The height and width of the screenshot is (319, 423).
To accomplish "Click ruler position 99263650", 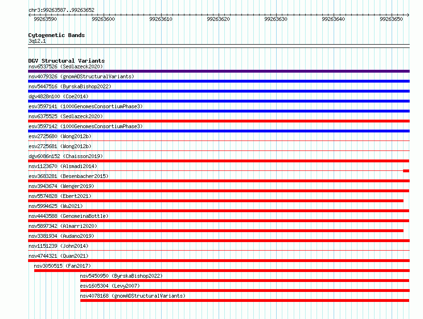I will (x=391, y=19).
